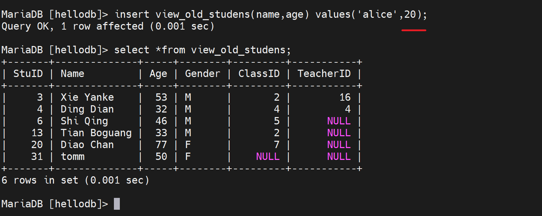The image size is (542, 216).
Task: Click the red underline mark below 20
Action: click(414, 30)
